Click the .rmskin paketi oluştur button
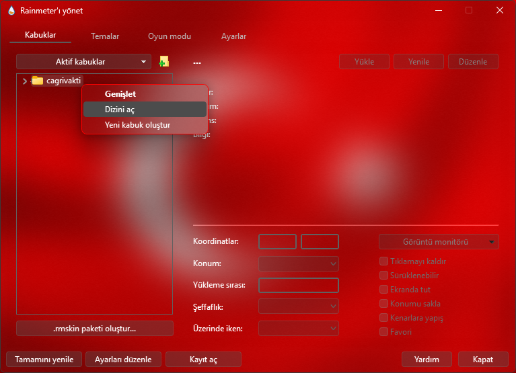The image size is (516, 373). [x=95, y=329]
